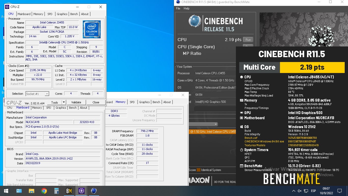
Task: Click the Intel Celeron inside logo
Action: 92,29
